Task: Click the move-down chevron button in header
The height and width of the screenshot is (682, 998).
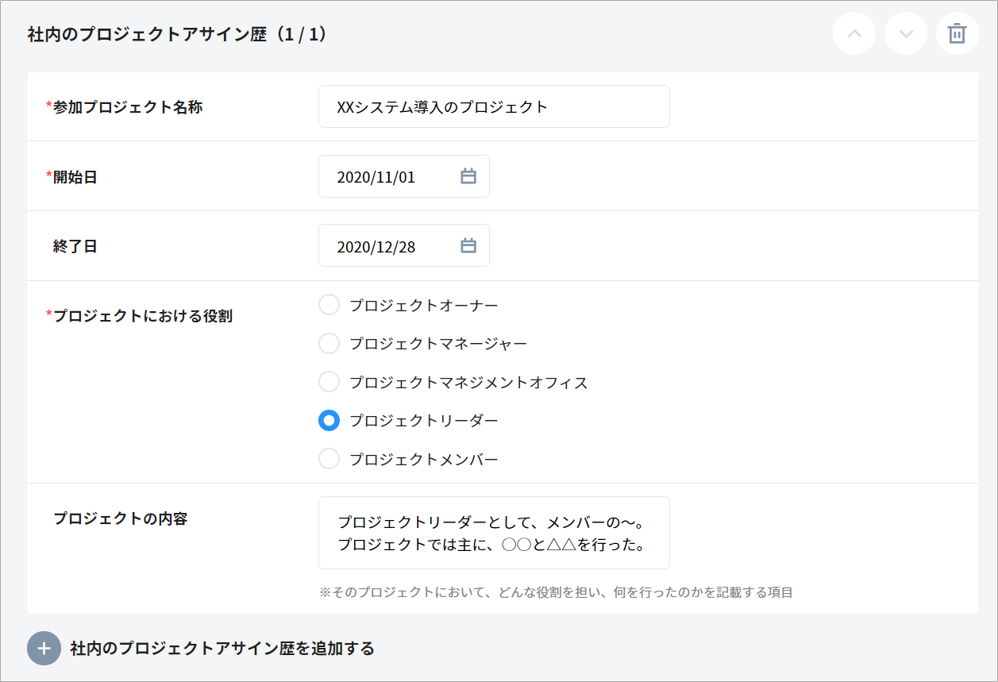Action: (906, 34)
